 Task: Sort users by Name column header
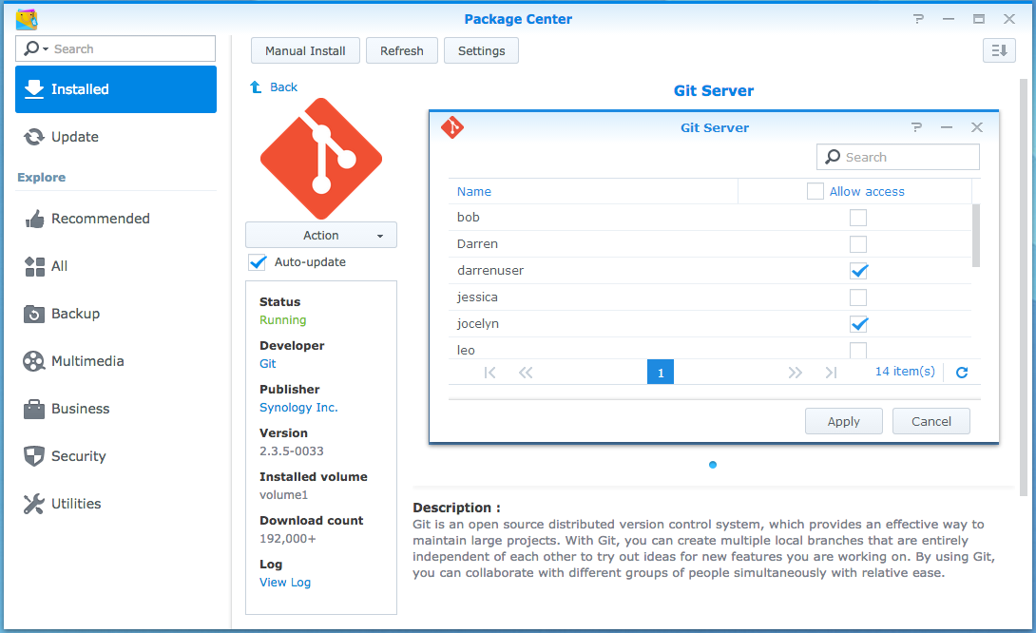[593, 192]
